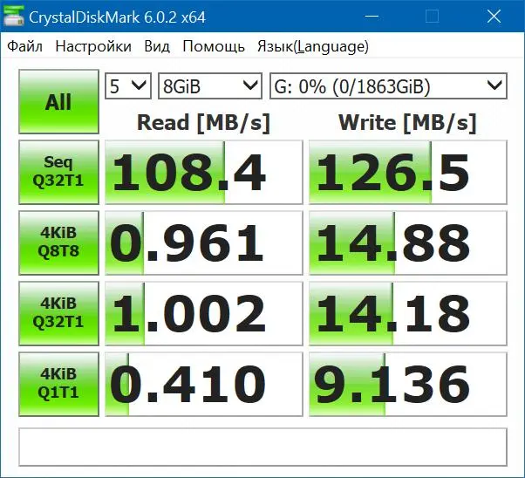The image size is (525, 478).
Task: Expand the 8GiB test size dropdown
Action: 210,86
